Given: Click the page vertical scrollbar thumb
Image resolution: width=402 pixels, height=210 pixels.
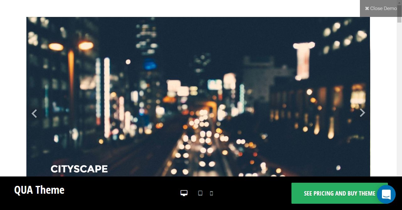Looking at the screenshot, I should tap(399, 14).
